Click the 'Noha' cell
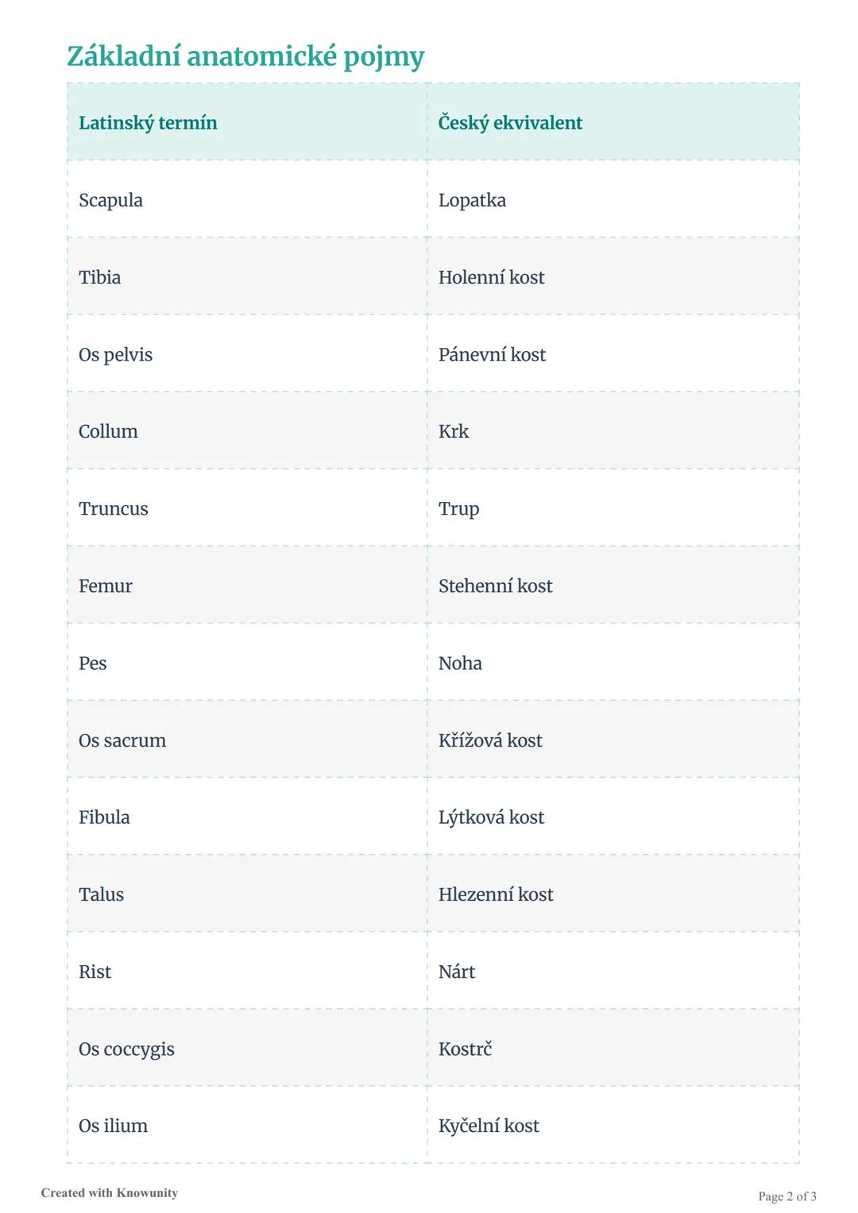 coord(460,663)
